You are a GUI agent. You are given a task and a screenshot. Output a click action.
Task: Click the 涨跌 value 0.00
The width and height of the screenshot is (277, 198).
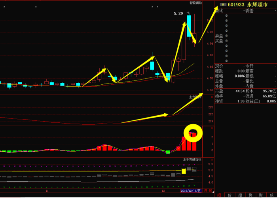(241, 71)
